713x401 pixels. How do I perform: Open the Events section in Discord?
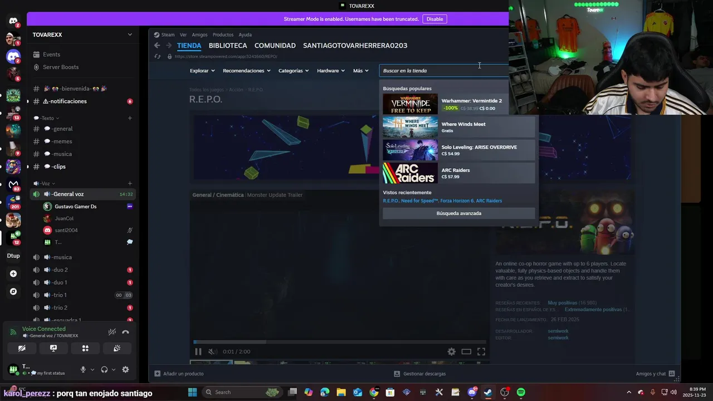82,55
